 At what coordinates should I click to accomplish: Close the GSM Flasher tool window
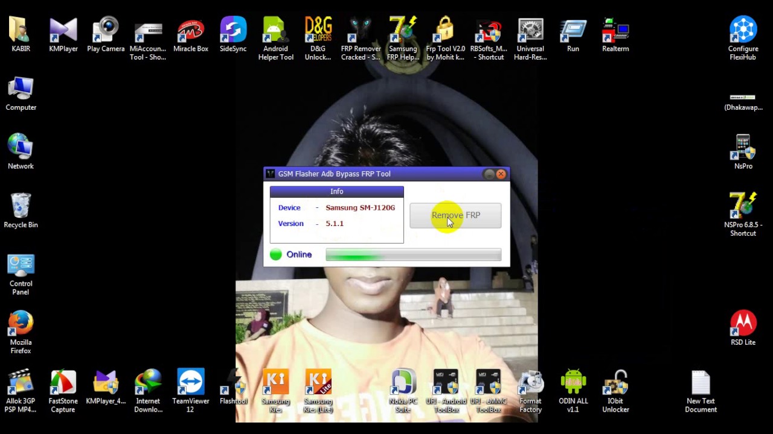501,174
